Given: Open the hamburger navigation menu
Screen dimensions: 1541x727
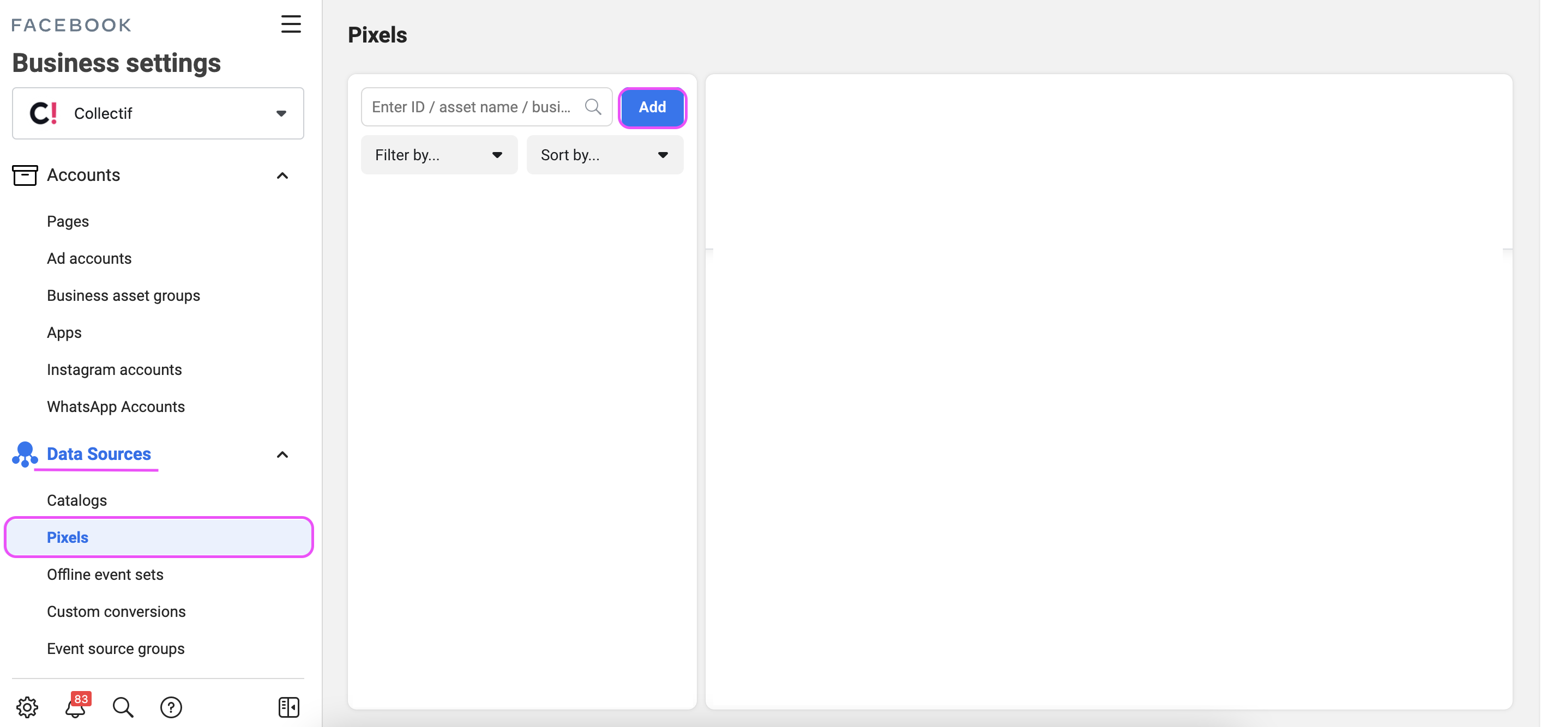Looking at the screenshot, I should [x=291, y=24].
